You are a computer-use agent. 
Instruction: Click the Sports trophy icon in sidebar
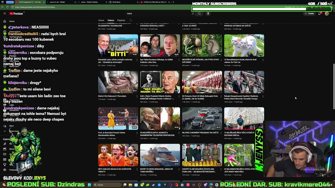click(4, 164)
